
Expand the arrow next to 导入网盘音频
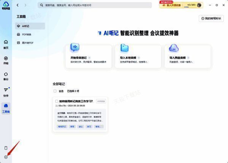click(x=188, y=58)
